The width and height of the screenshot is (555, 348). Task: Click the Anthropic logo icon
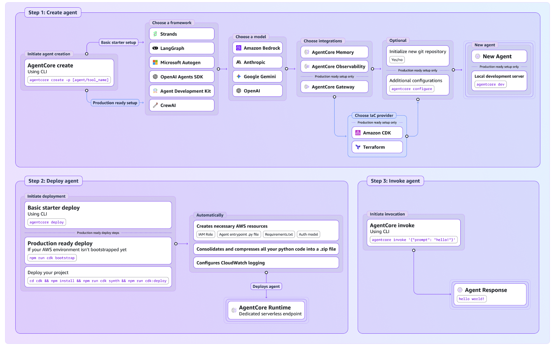[239, 62]
